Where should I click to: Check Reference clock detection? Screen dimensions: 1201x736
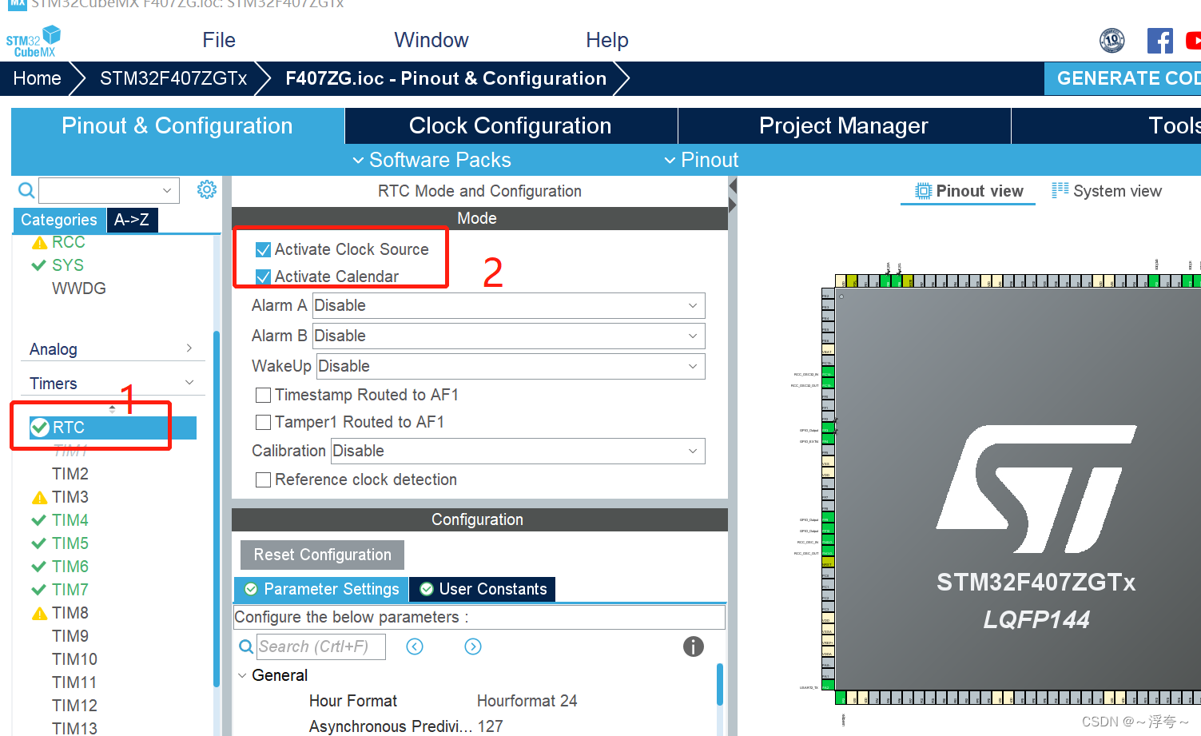[x=263, y=479]
